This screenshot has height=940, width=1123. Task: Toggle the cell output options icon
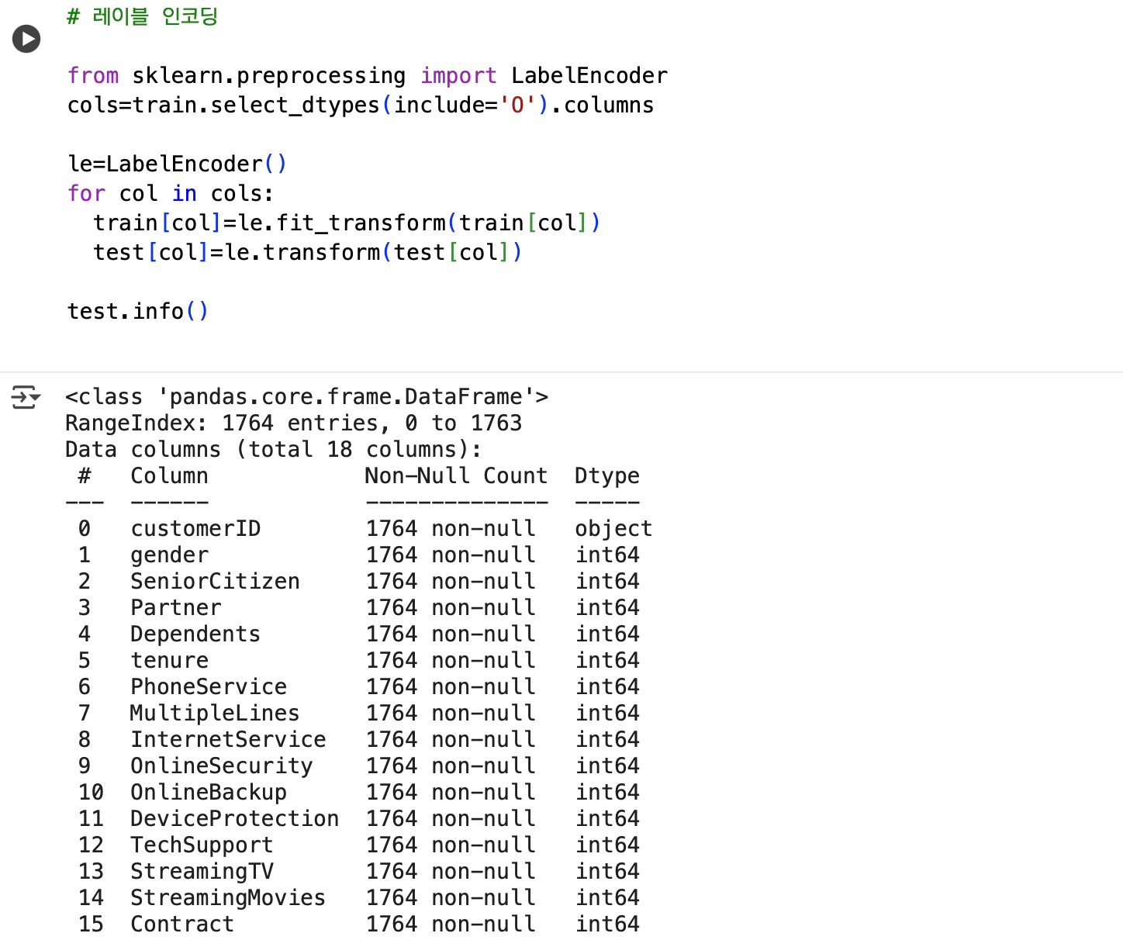26,397
